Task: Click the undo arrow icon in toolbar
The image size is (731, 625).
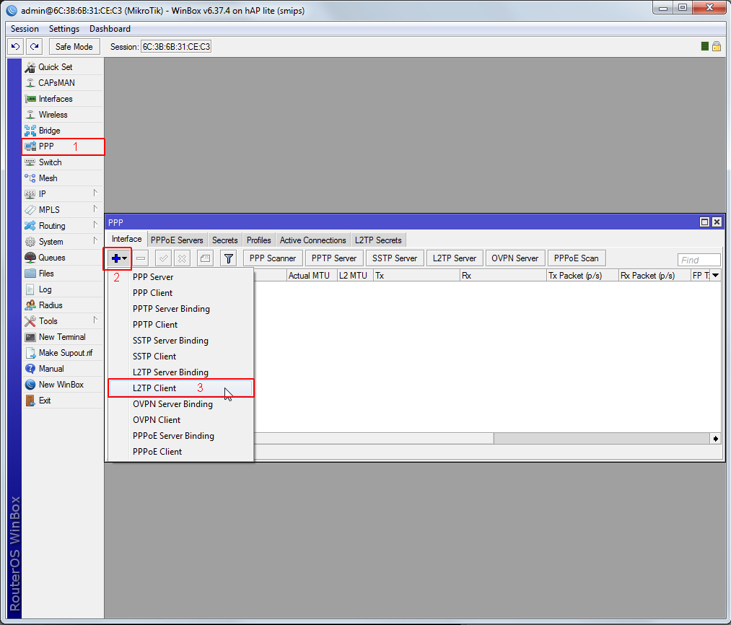Action: pyautogui.click(x=16, y=47)
